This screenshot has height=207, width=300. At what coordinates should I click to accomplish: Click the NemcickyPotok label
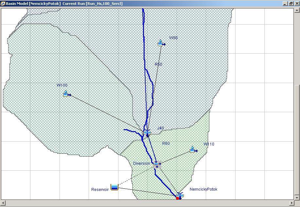203,189
